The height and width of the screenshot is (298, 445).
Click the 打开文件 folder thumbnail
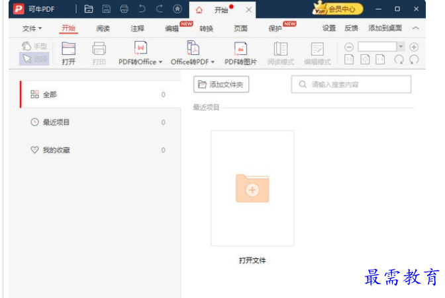click(x=252, y=188)
